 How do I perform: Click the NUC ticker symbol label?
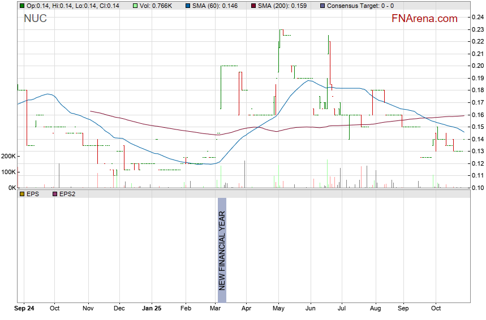coord(35,19)
